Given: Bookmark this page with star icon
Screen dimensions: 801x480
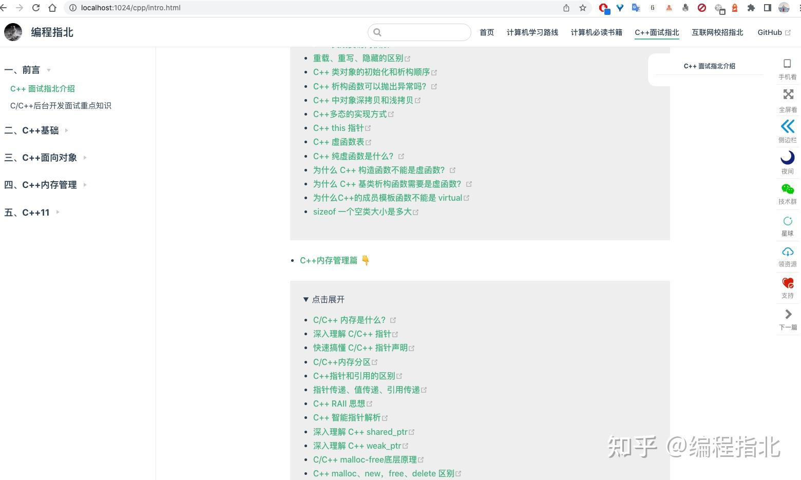Looking at the screenshot, I should pos(583,8).
